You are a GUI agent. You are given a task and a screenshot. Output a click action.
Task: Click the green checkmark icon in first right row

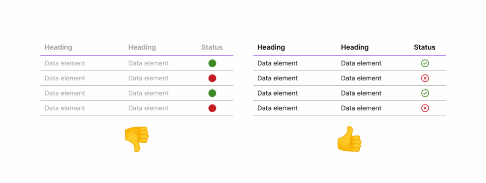[x=425, y=63]
